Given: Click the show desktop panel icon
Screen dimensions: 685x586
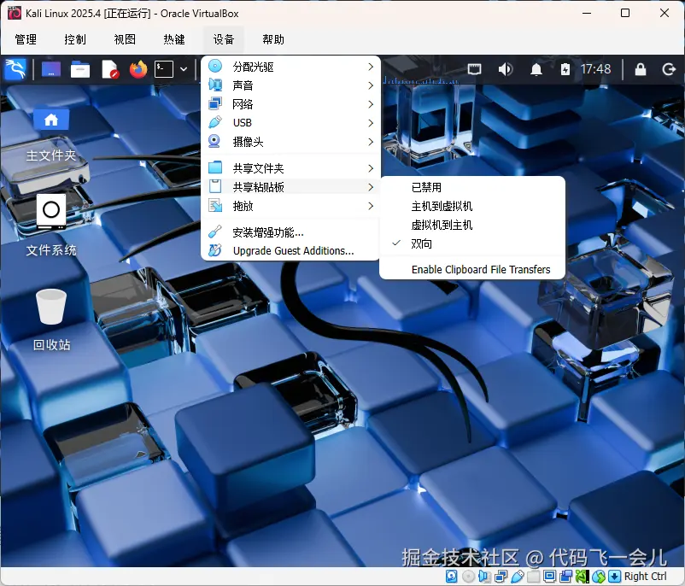Looking at the screenshot, I should pos(51,69).
